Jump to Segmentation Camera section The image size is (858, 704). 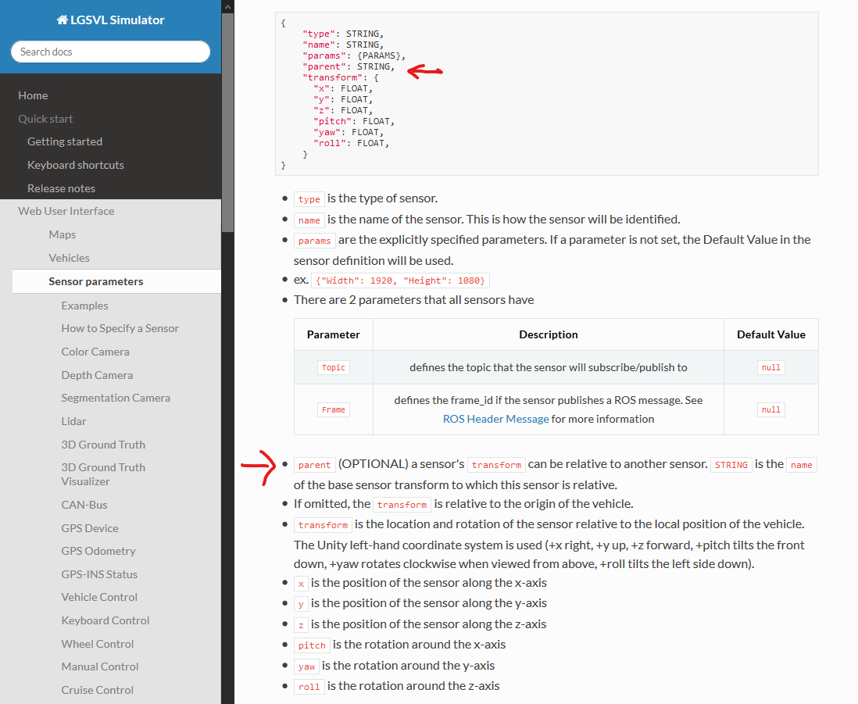pos(116,398)
